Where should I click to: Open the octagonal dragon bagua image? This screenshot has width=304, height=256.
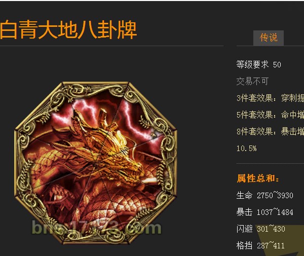click(x=96, y=163)
